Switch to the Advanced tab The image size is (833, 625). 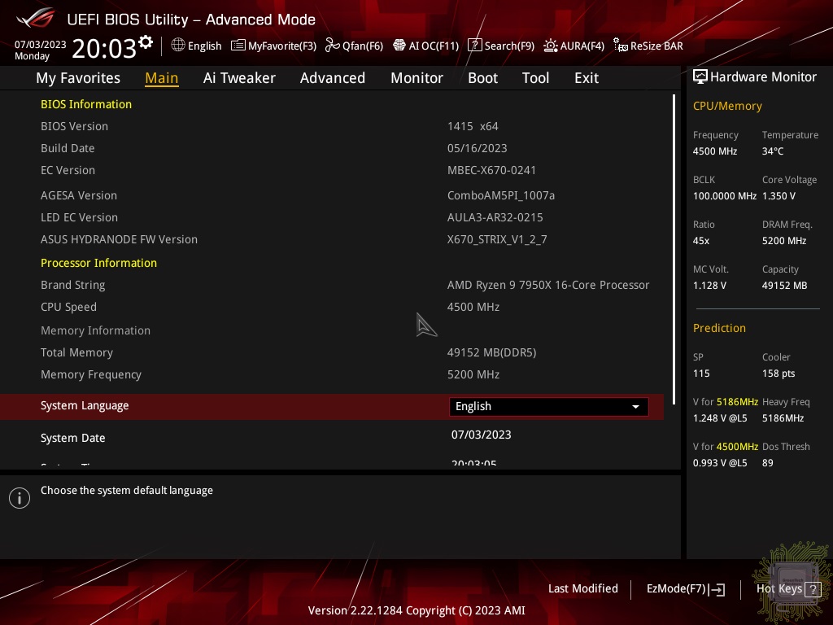(x=332, y=78)
